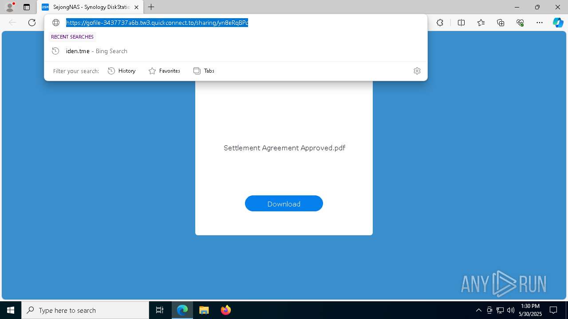Open Browser essentials heart icon
Viewport: 568px width, 319px height.
pyautogui.click(x=520, y=23)
